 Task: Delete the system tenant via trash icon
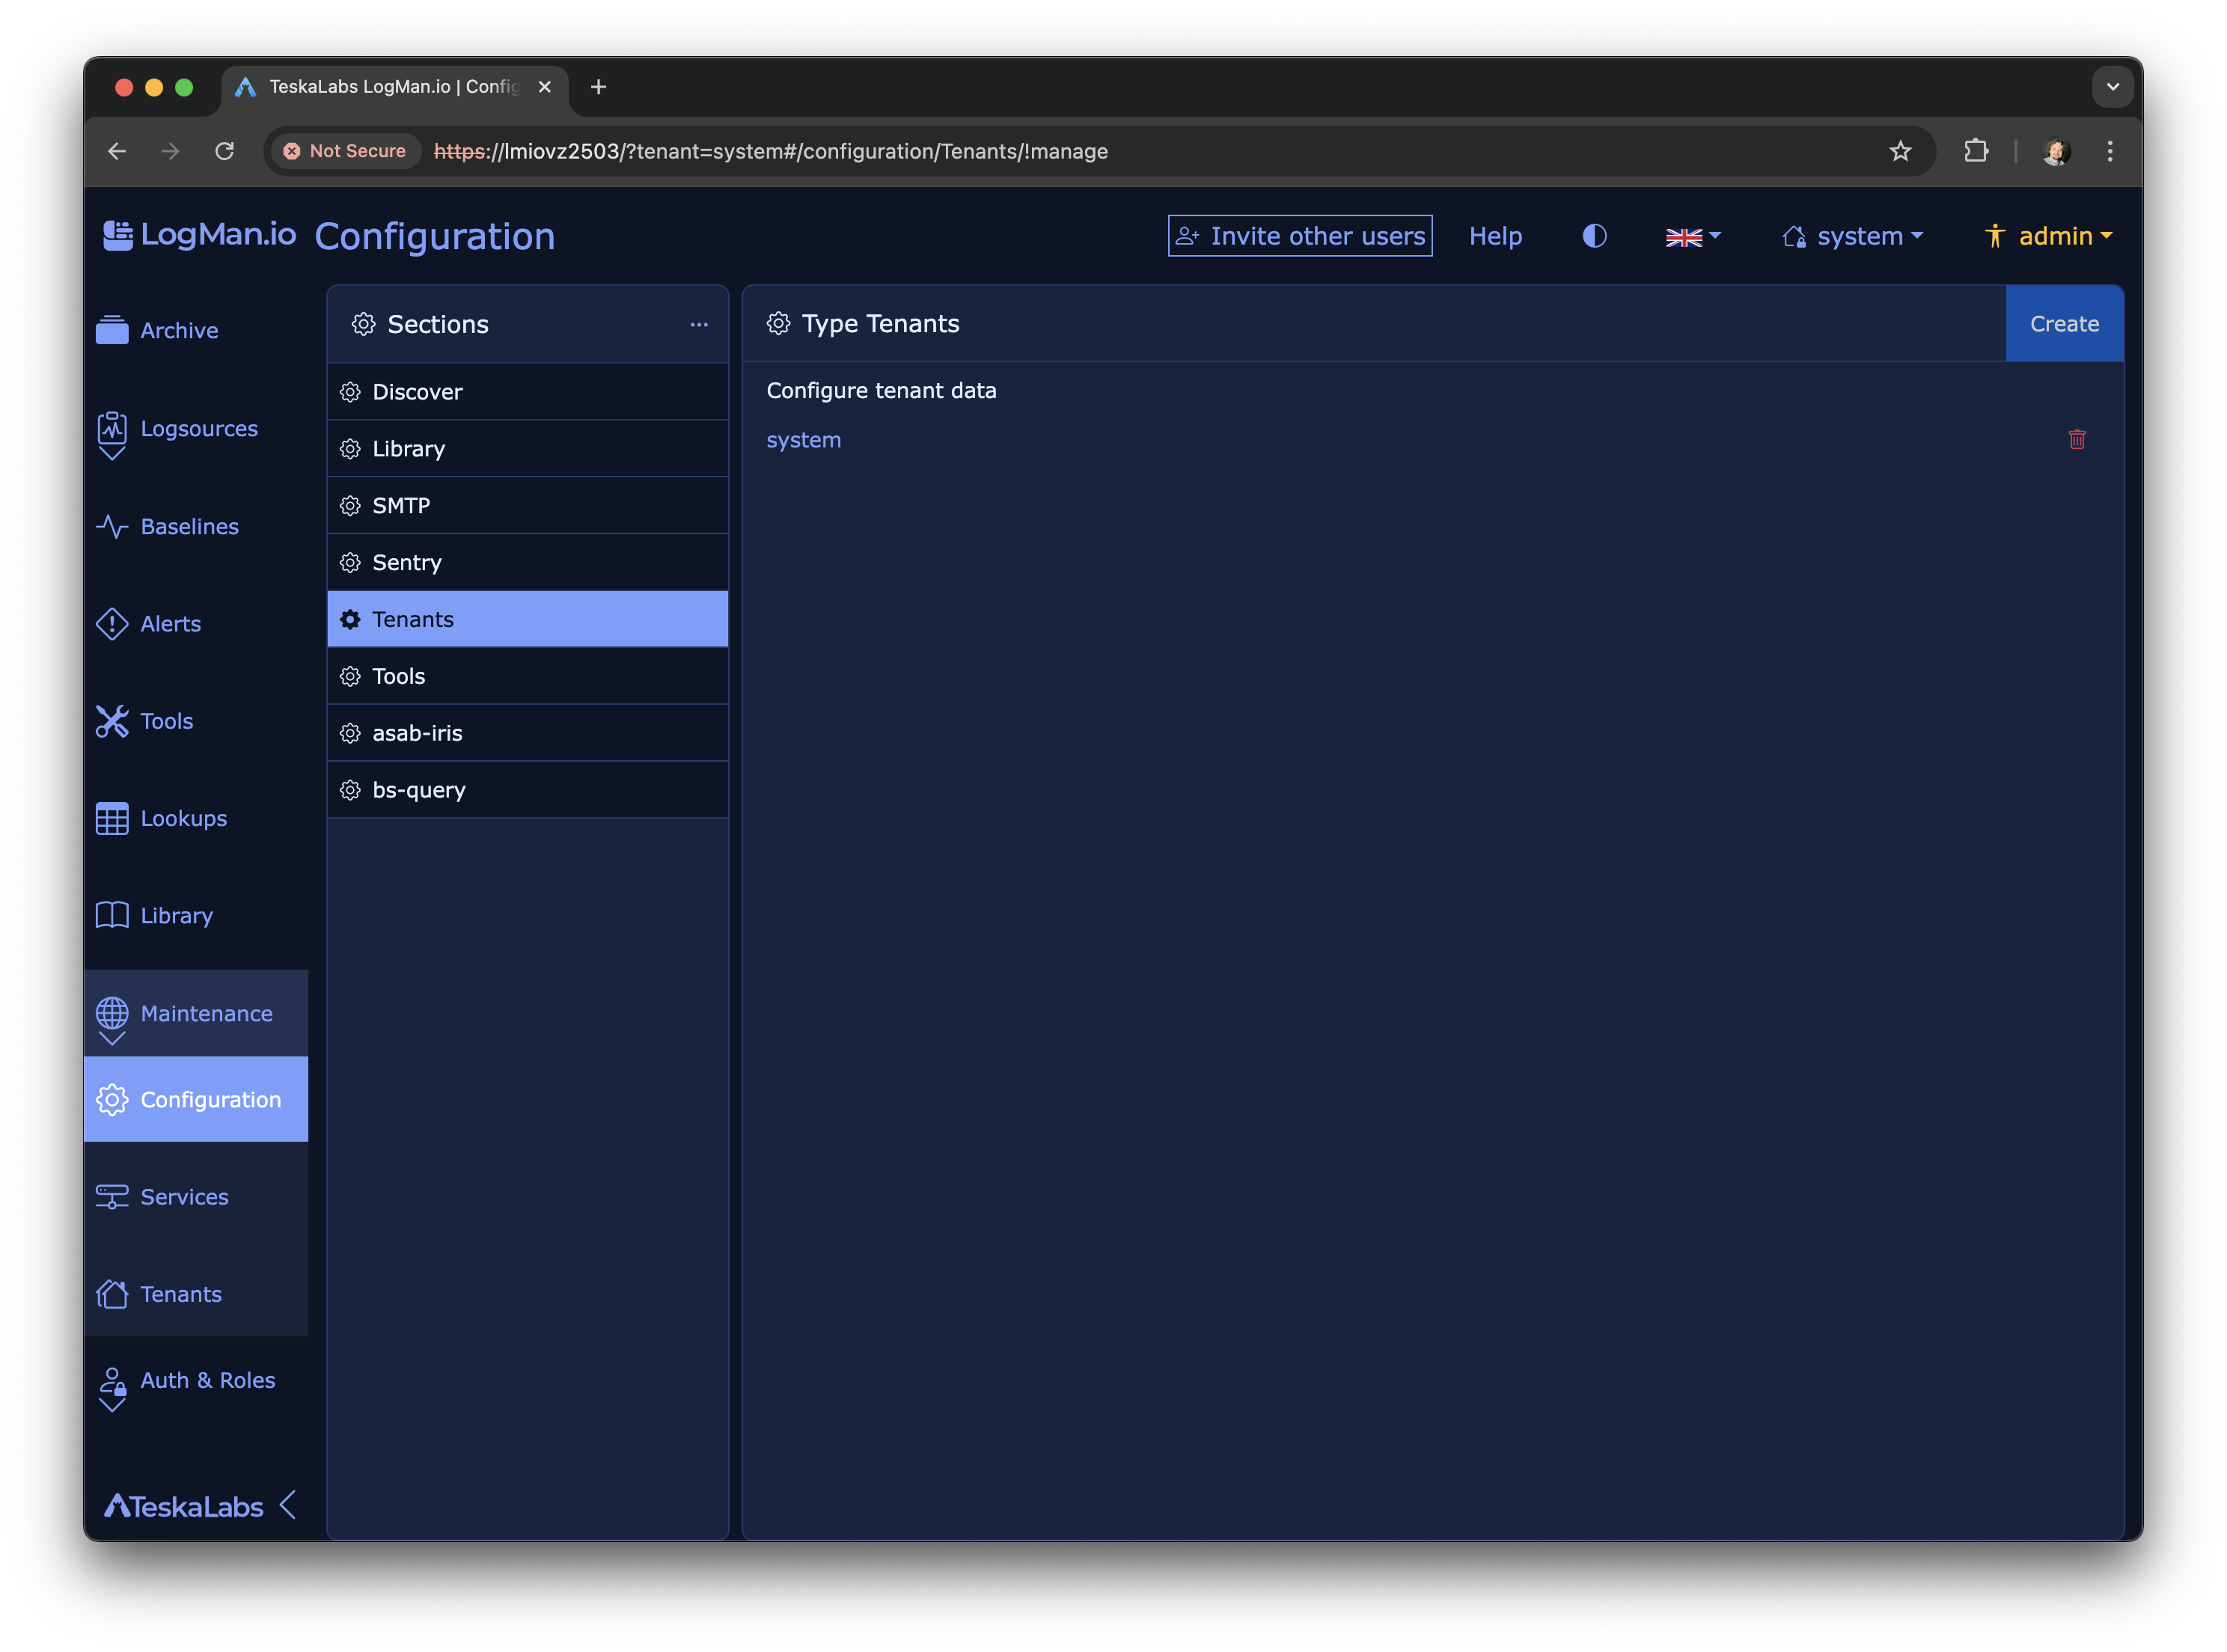tap(2076, 440)
